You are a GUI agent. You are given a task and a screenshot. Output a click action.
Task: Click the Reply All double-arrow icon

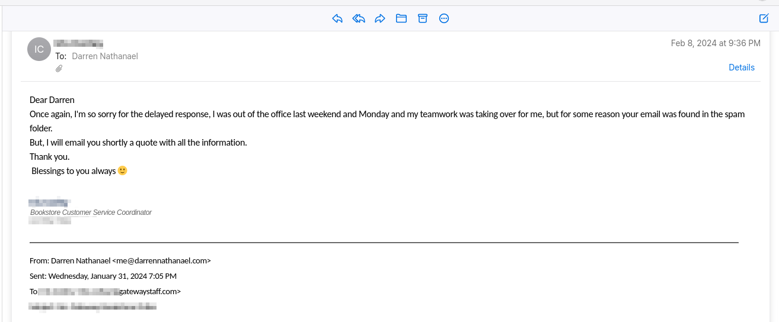point(359,18)
